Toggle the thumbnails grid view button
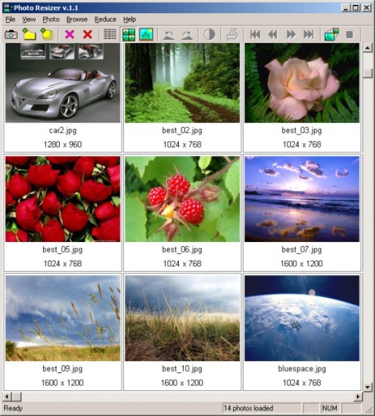375x416 pixels. pos(129,34)
